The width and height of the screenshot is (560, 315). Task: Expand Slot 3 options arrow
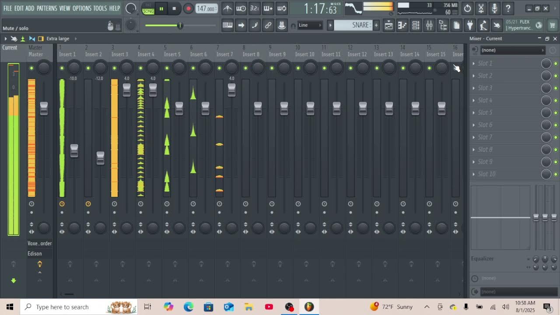click(x=473, y=88)
